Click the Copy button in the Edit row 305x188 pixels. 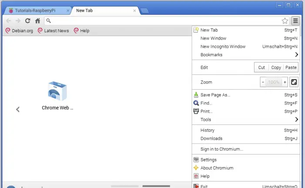click(276, 67)
